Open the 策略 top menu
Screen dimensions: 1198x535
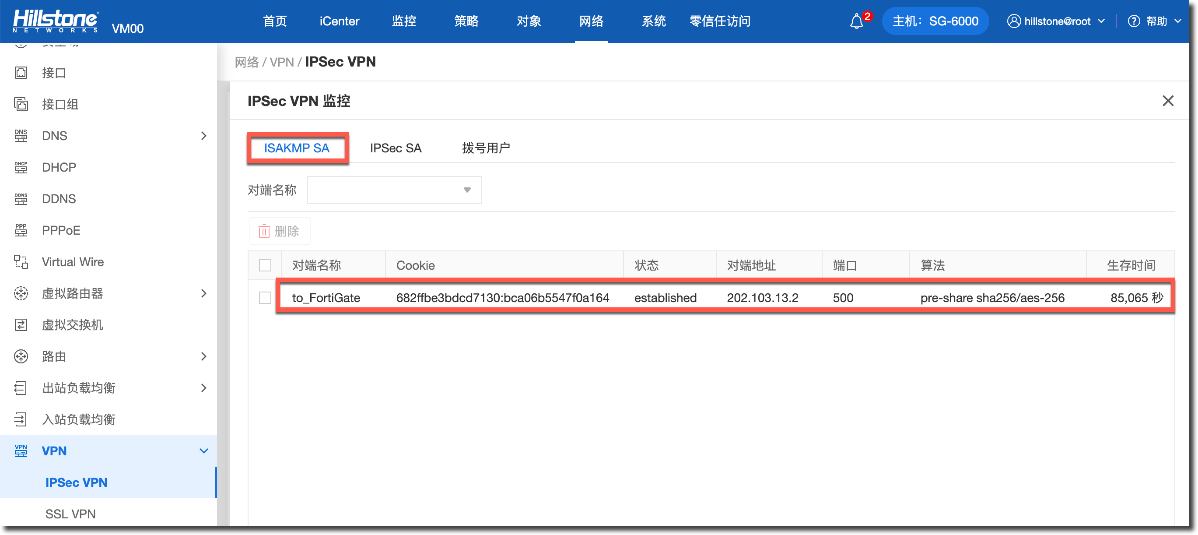(466, 21)
